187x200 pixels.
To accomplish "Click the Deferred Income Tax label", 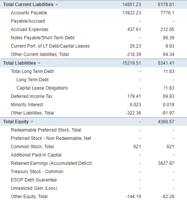I will click(32, 96).
